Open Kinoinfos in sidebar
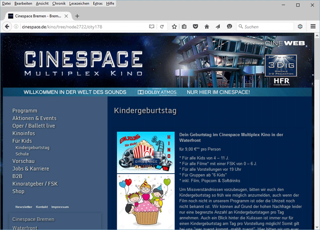The width and height of the screenshot is (320, 230). click(24, 134)
